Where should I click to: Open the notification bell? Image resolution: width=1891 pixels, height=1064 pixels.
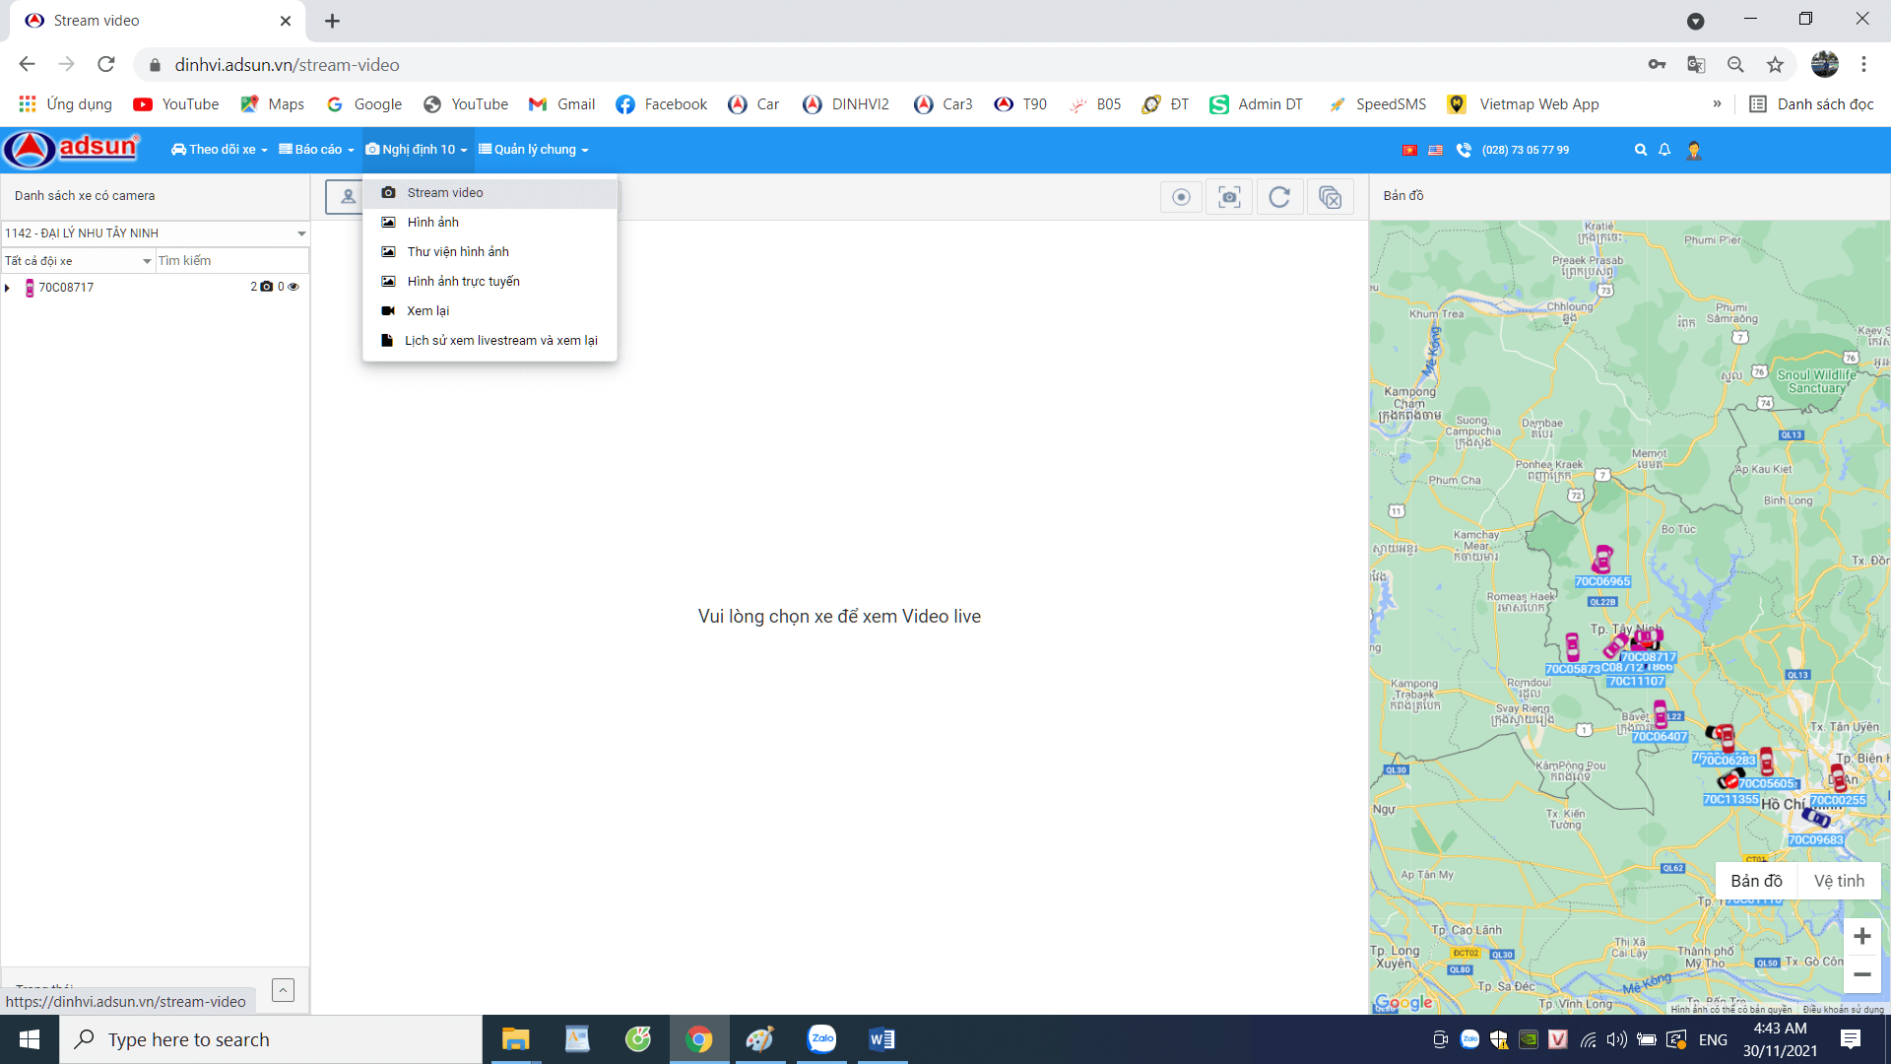1664,150
